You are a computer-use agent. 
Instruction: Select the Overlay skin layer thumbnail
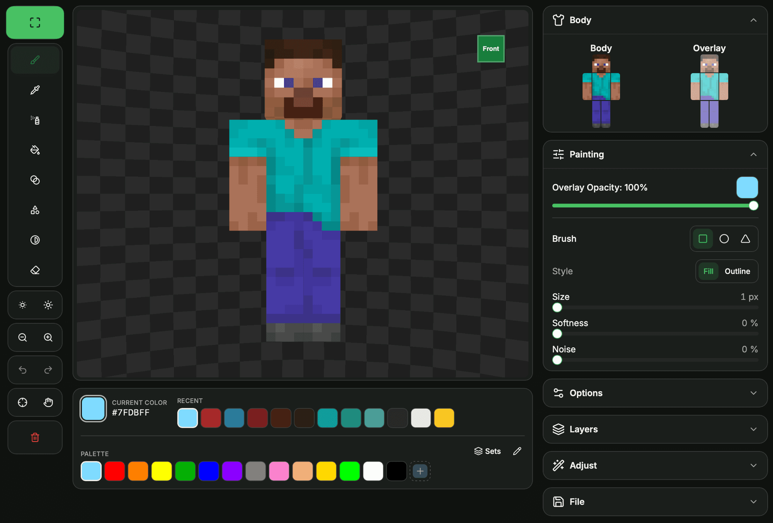(x=709, y=91)
